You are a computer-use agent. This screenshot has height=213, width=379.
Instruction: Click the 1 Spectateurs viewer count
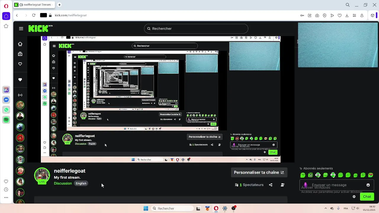pyautogui.click(x=249, y=185)
